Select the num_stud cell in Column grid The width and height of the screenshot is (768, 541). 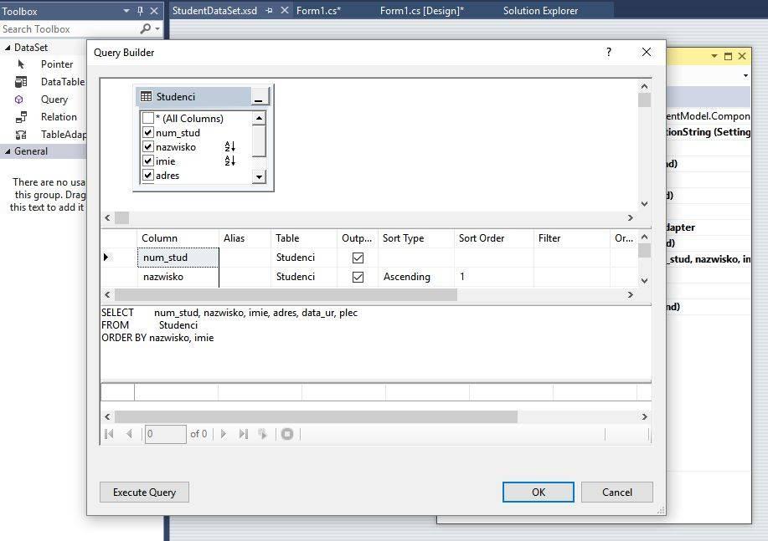coord(178,258)
